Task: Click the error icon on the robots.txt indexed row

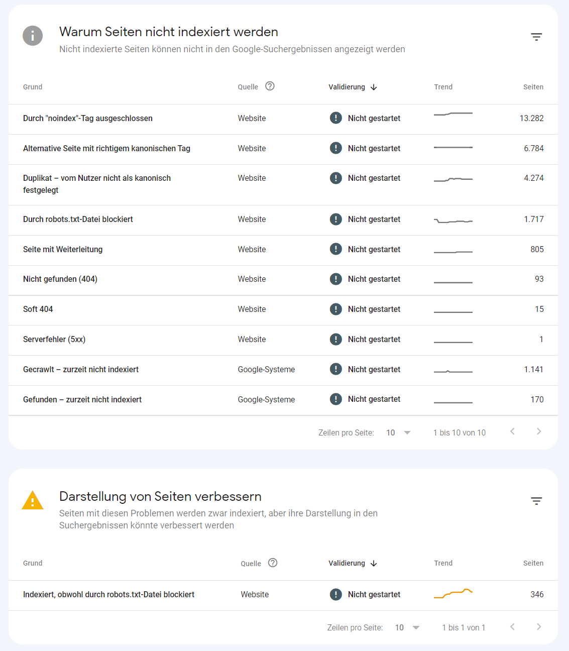Action: click(x=335, y=594)
